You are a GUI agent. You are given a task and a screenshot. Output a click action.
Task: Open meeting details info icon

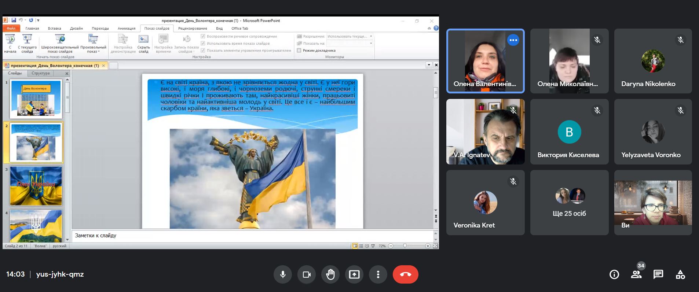[614, 274]
